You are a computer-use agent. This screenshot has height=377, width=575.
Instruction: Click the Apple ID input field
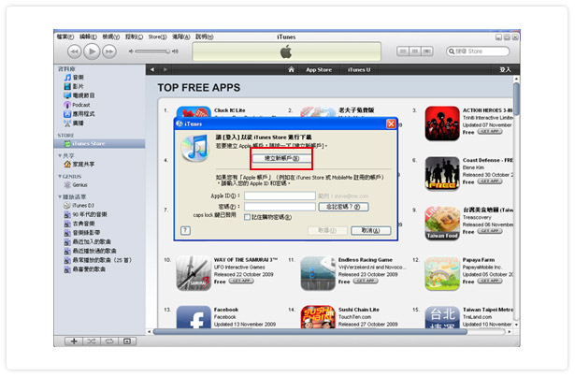tap(280, 196)
